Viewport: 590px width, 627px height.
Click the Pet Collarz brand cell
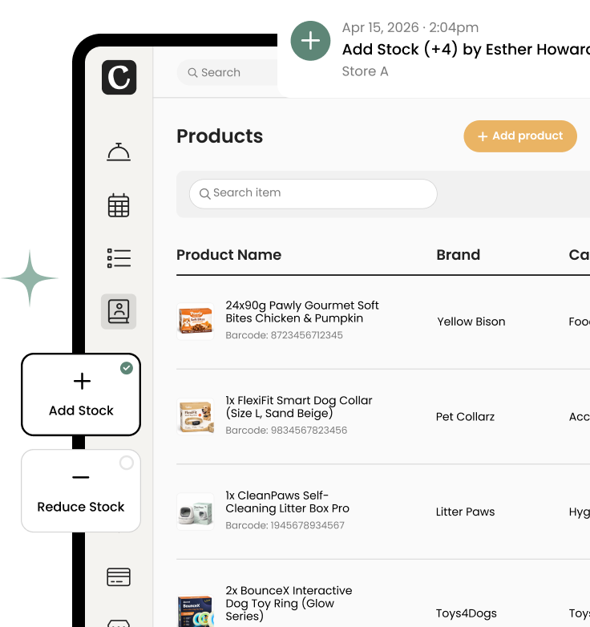tap(465, 417)
